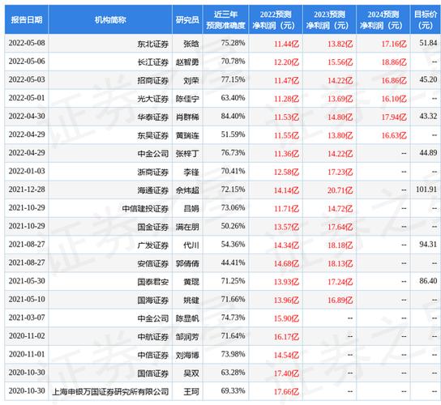This screenshot has height=405, width=441.
Task: Select institution name 中信证券
Action: [x=152, y=355]
